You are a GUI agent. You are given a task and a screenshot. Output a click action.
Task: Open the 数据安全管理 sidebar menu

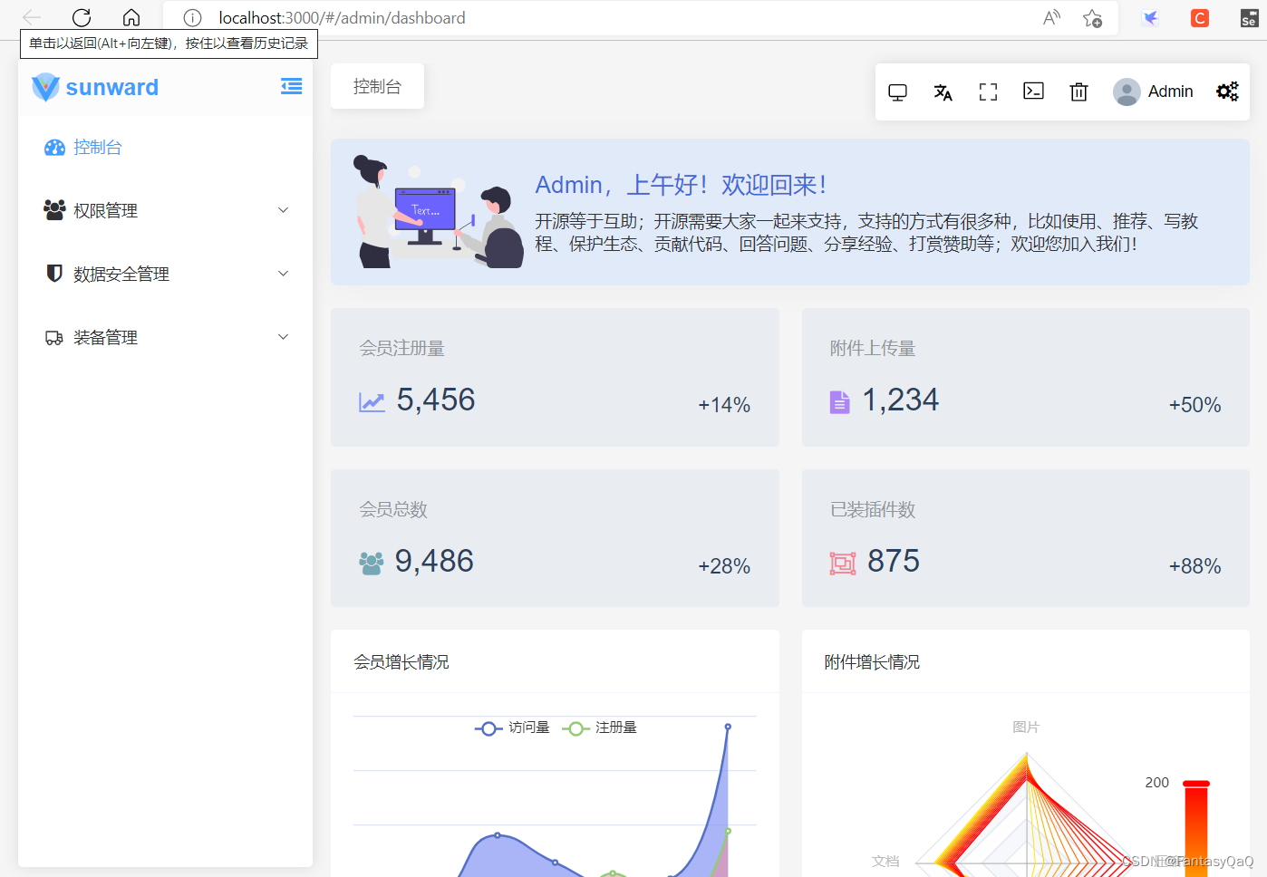tap(166, 274)
